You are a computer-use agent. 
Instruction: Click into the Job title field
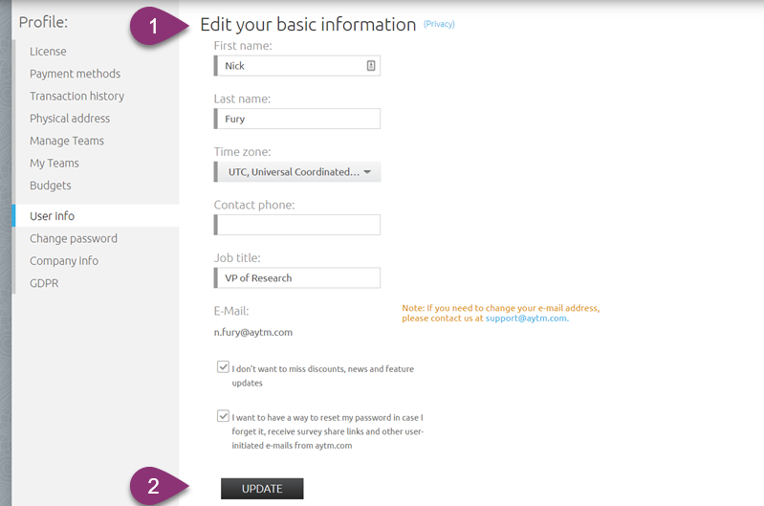297,277
